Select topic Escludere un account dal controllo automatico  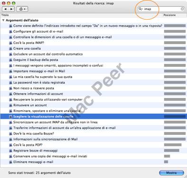click(48, 54)
